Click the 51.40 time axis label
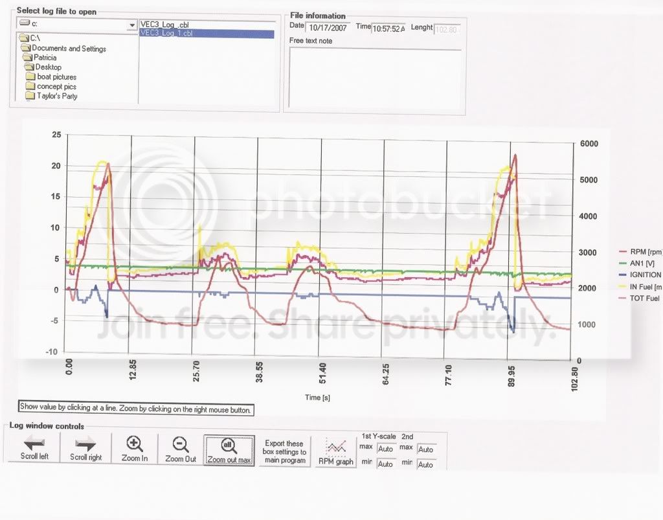 pyautogui.click(x=322, y=373)
